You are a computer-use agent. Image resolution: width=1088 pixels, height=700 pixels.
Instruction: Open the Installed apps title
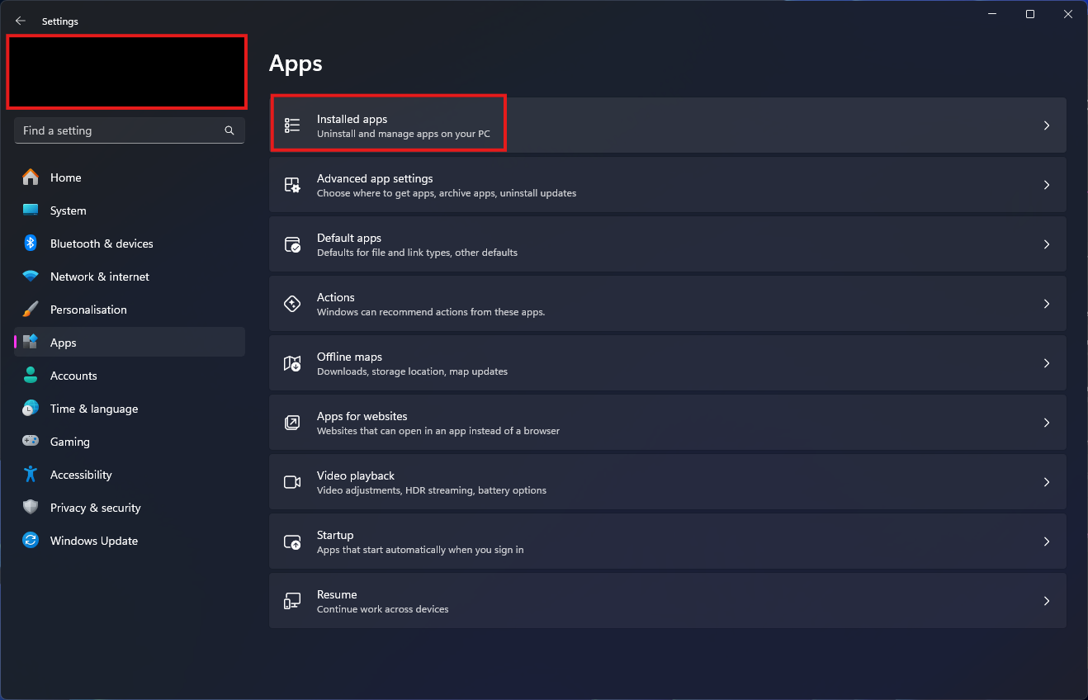(x=352, y=119)
